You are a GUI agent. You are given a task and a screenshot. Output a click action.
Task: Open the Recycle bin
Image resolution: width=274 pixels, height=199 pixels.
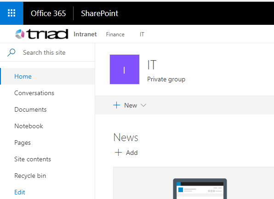pyautogui.click(x=30, y=176)
